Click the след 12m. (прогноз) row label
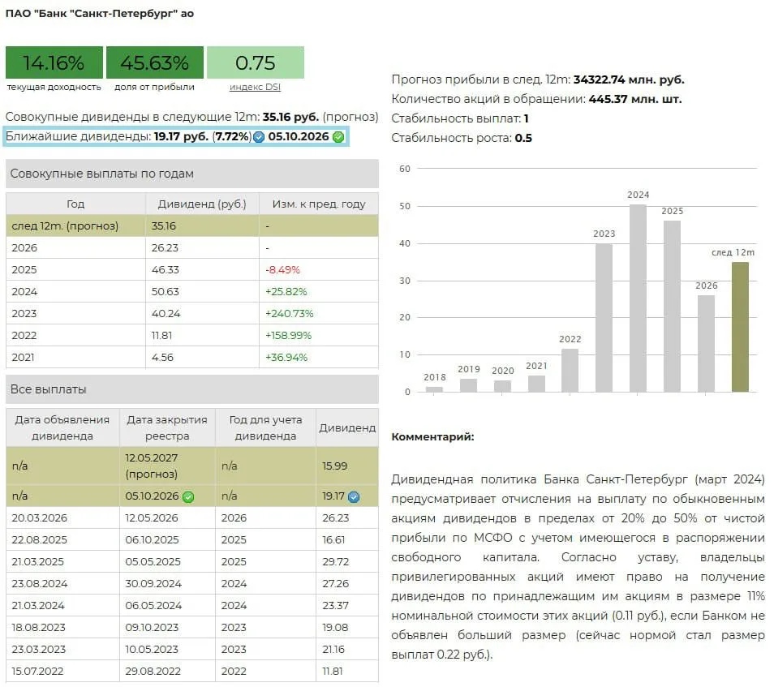The height and width of the screenshot is (687, 774). [x=65, y=226]
